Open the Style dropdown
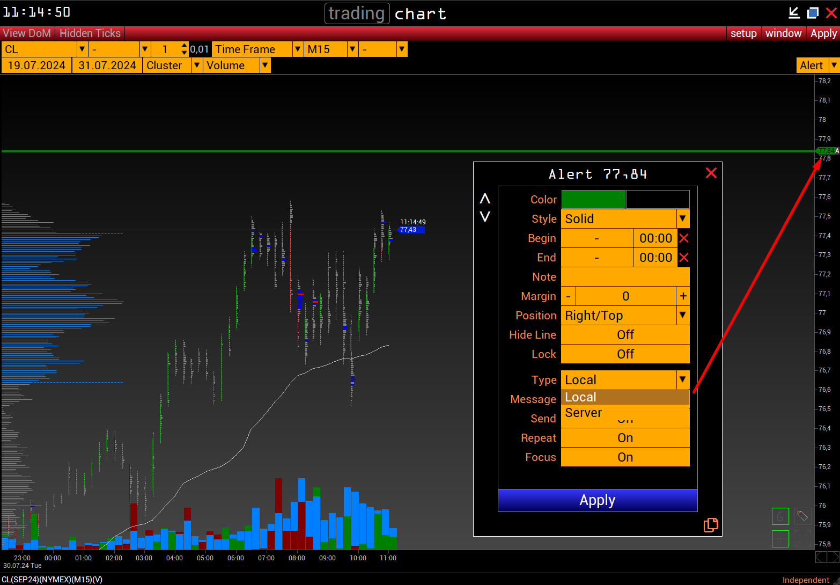Viewport: 840px width, 585px height. [682, 219]
